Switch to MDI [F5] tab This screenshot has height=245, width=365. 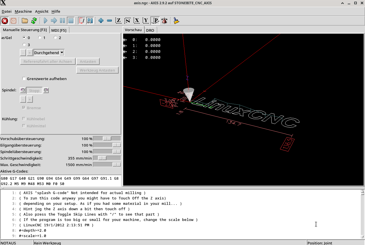tap(59, 30)
